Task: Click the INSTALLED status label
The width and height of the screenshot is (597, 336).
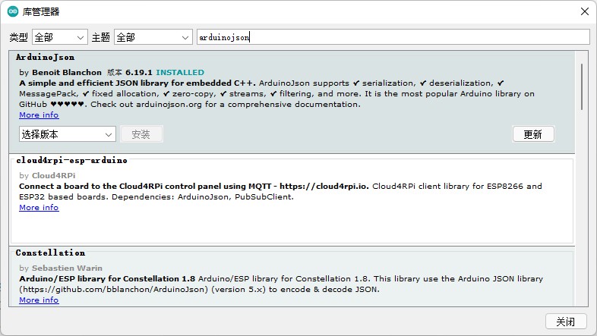Action: point(180,72)
